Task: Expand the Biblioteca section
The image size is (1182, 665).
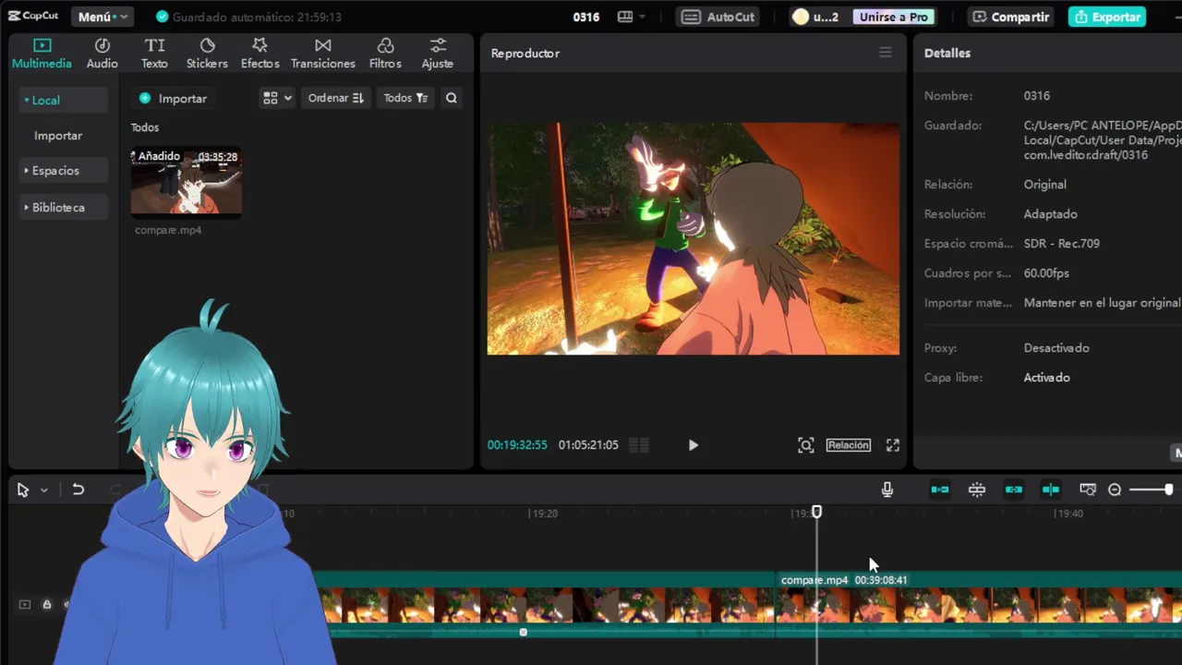Action: (63, 208)
